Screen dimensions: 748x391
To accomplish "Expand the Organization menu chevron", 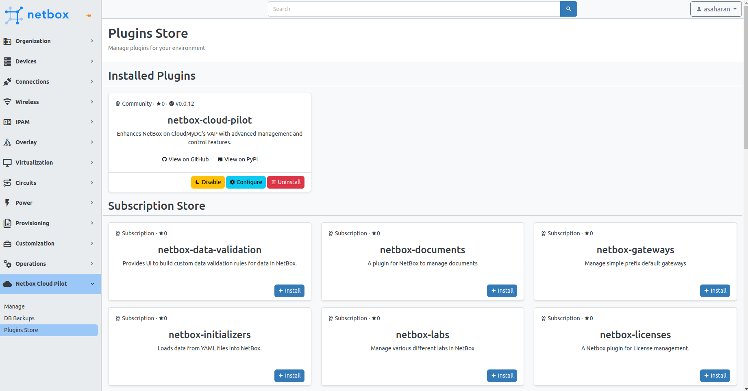I will [x=92, y=41].
